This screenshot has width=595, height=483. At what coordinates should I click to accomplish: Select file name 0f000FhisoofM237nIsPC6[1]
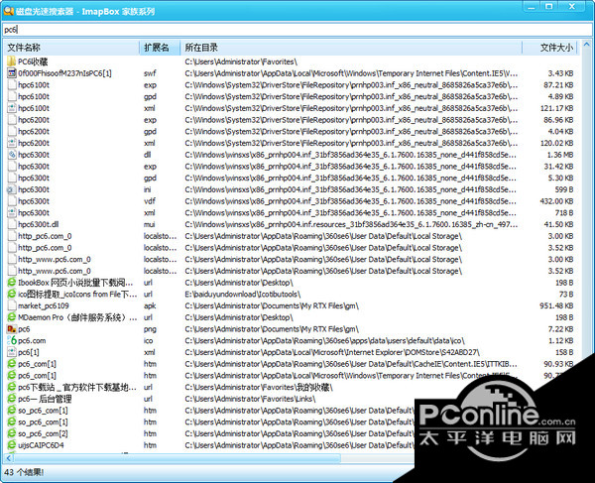[64, 73]
